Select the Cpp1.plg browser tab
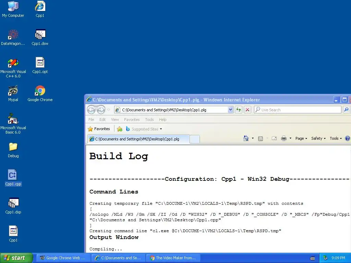Viewport: 351px width, 263px height. click(138, 139)
